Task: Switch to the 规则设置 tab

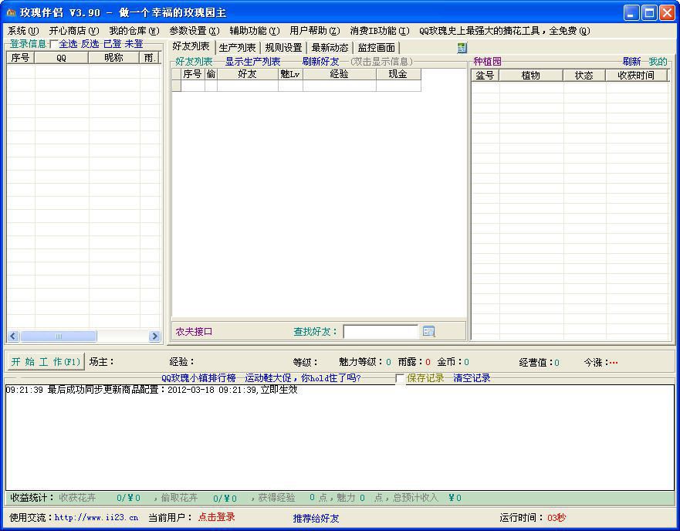Action: pos(283,48)
